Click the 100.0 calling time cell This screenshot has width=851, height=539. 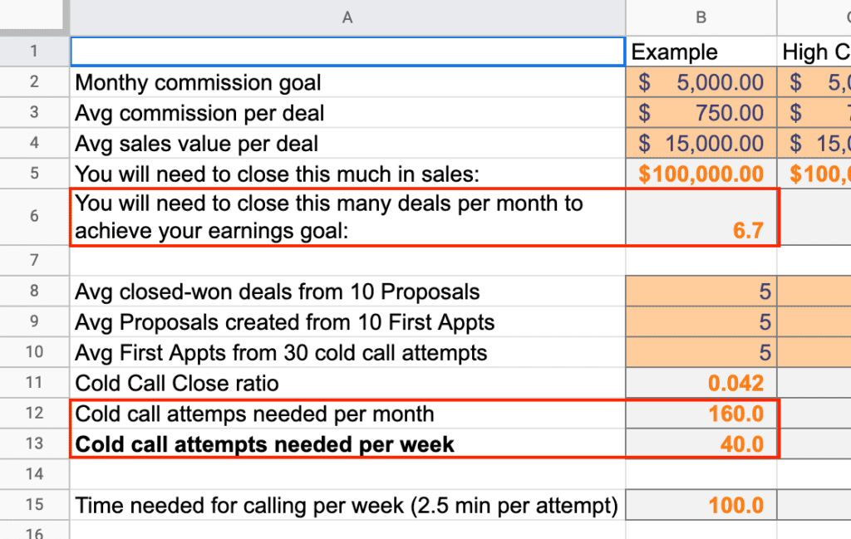click(701, 505)
